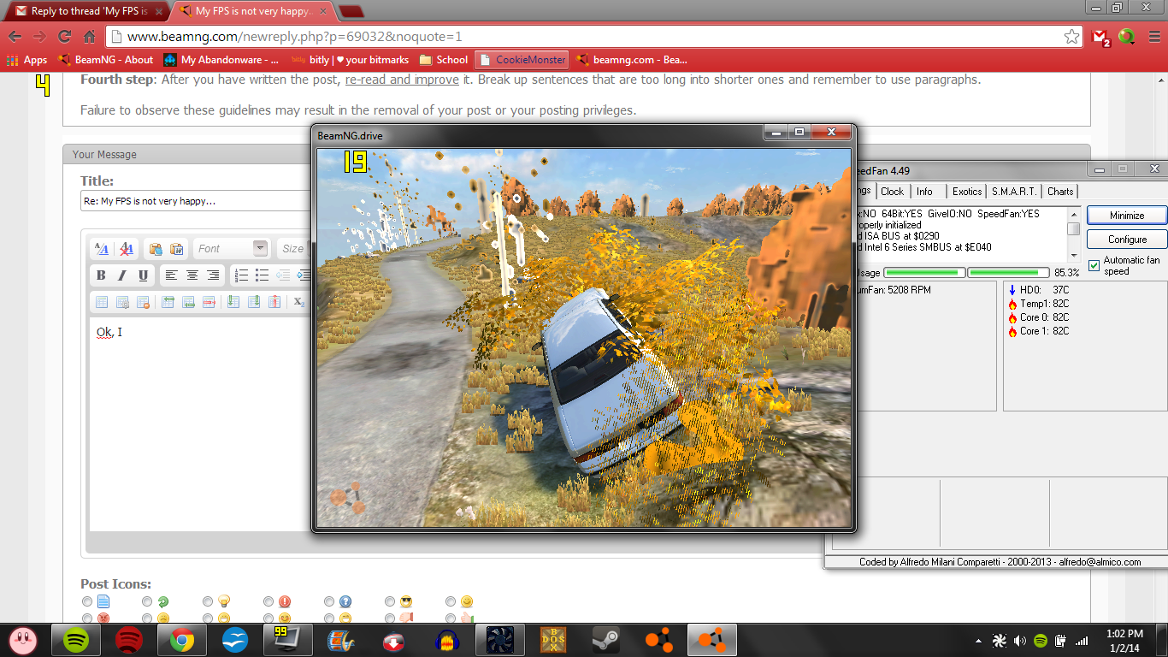Reload the page in Chrome
Viewport: 1168px width, 657px height.
(64, 37)
